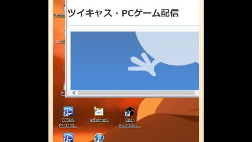Click the bird's foot in the banner
Image resolution: width=252 pixels, height=142 pixels.
[141, 64]
